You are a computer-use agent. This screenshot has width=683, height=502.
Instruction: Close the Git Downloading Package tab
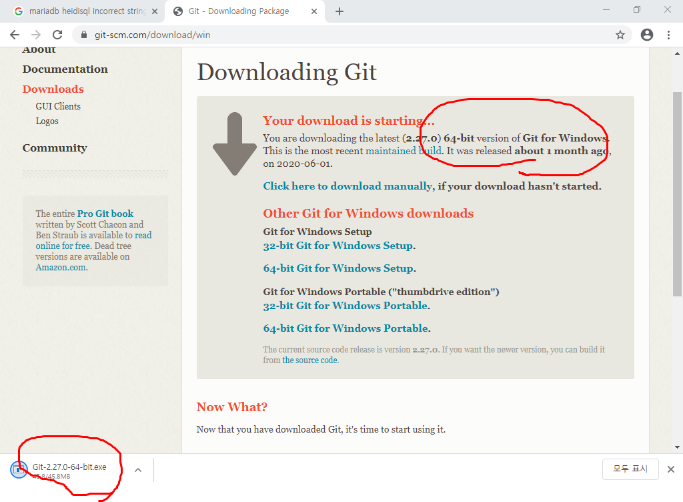tap(314, 12)
